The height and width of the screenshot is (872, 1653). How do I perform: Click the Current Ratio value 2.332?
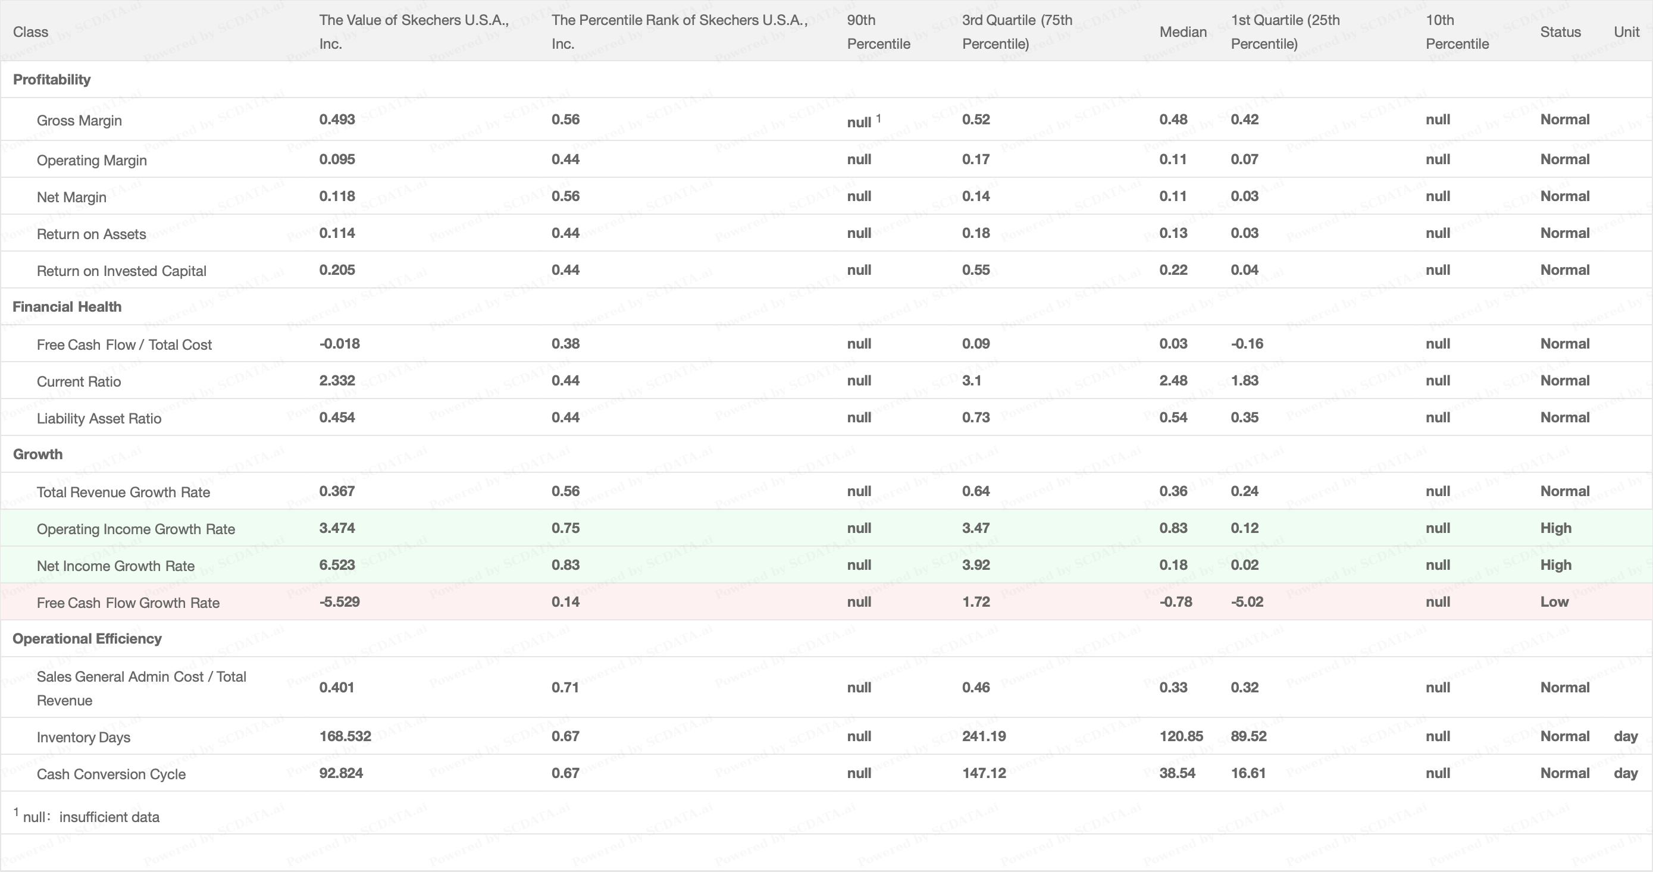(x=337, y=381)
